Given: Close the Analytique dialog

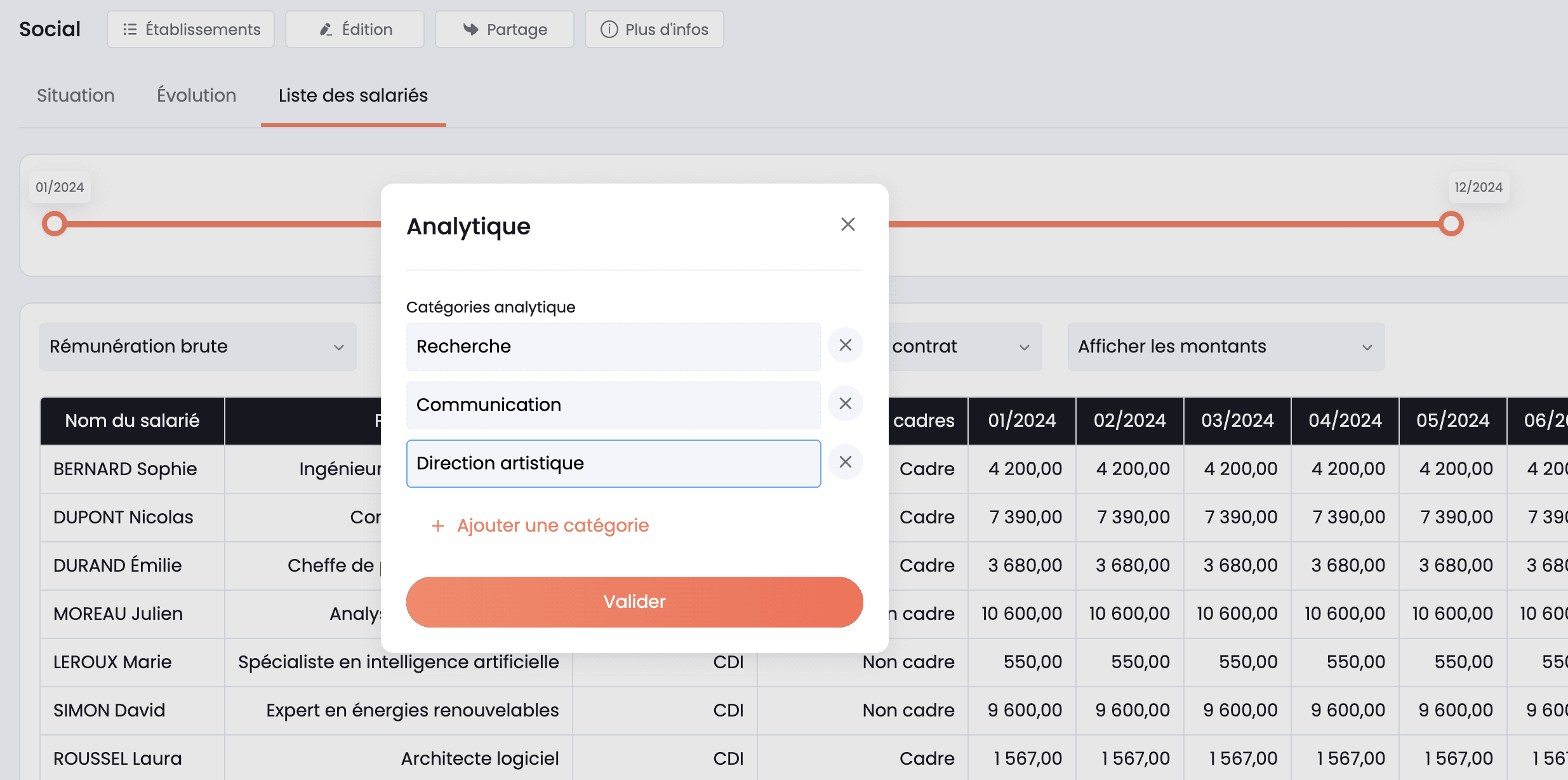Looking at the screenshot, I should (847, 224).
